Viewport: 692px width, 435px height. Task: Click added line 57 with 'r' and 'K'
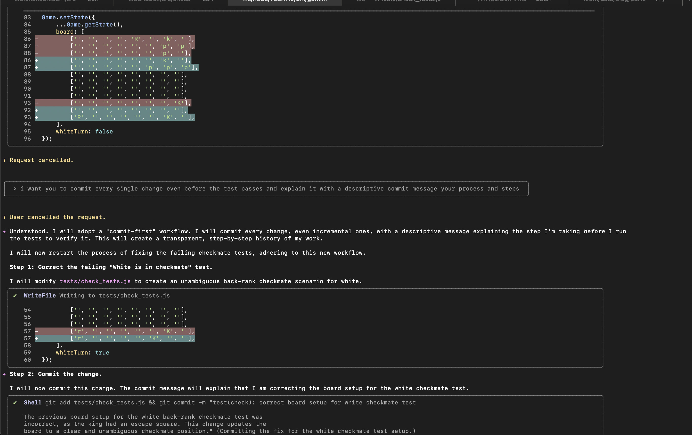[115, 338]
